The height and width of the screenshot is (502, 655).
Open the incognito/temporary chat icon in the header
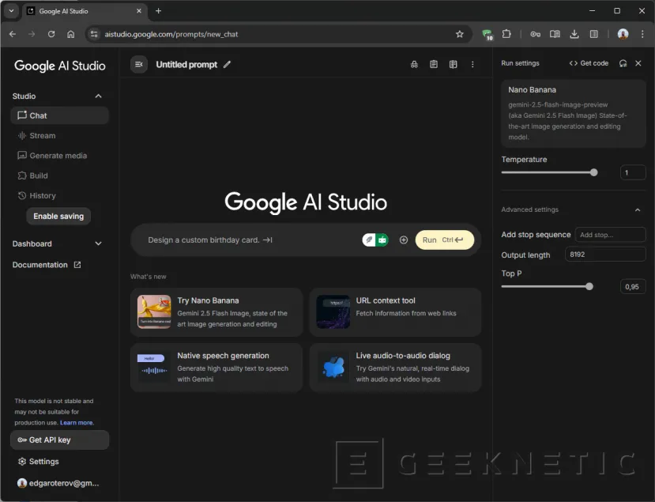coord(414,64)
